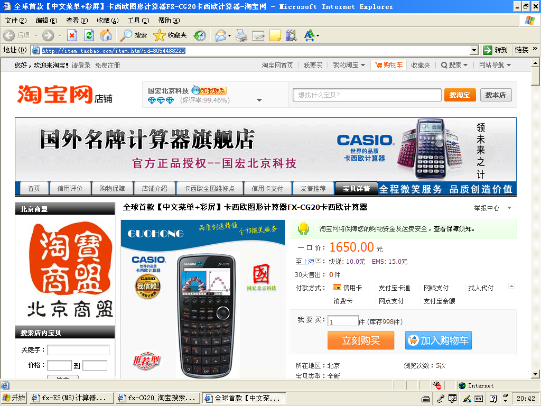
Task: Click the 立刻购买 buy now button
Action: point(360,340)
